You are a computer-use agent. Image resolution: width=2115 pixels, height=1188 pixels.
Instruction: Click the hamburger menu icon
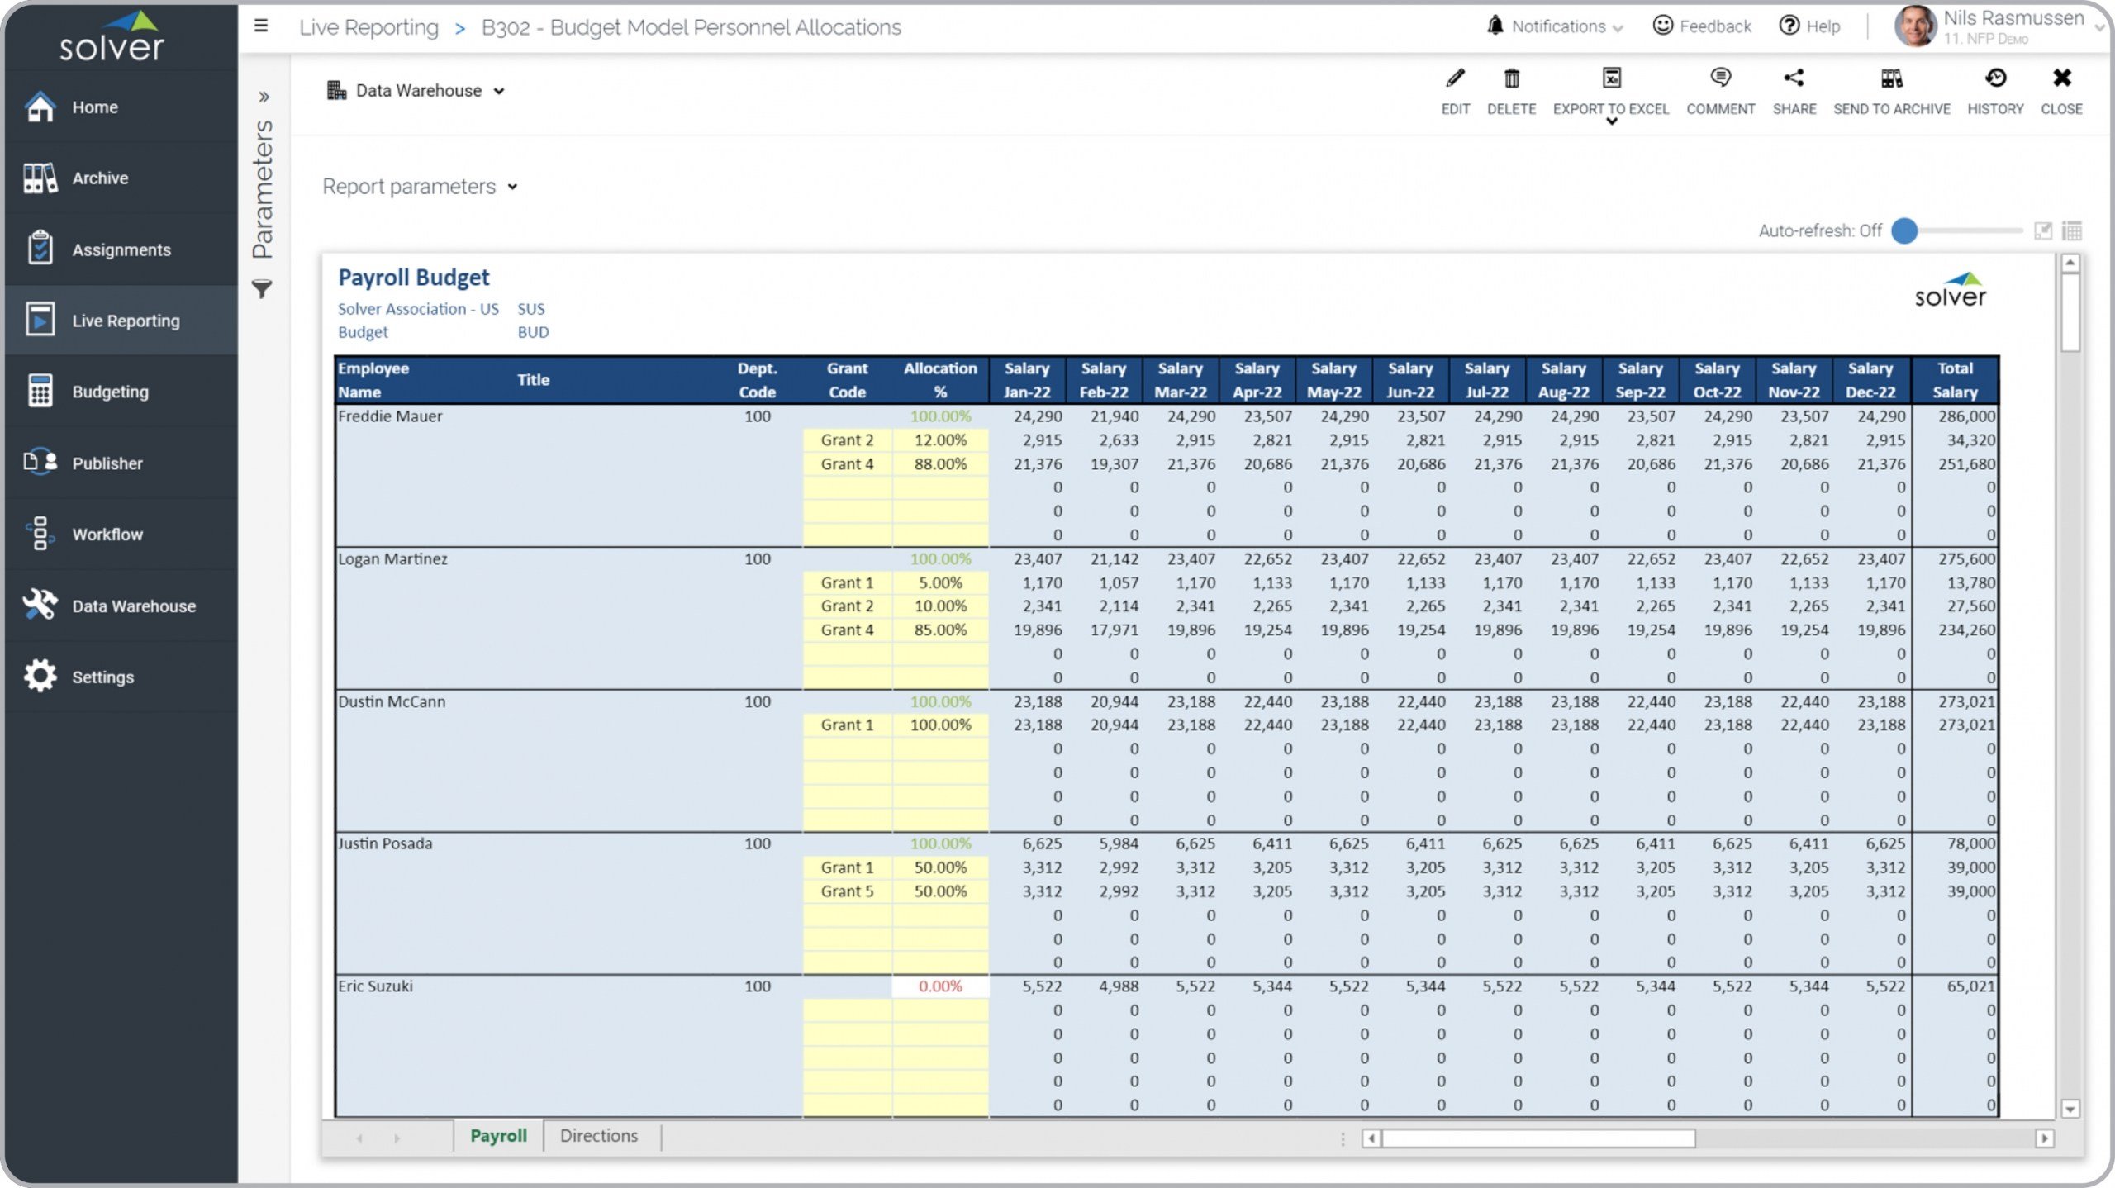[x=261, y=26]
